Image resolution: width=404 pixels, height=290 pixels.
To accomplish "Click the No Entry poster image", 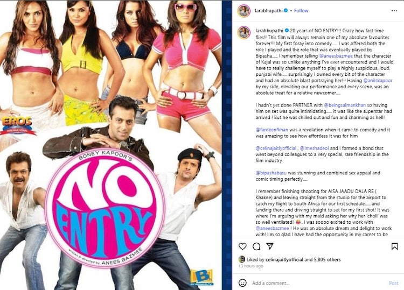I will pyautogui.click(x=111, y=145).
